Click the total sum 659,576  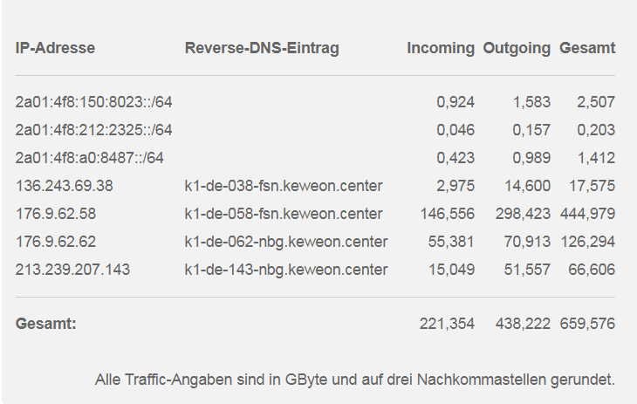point(587,324)
